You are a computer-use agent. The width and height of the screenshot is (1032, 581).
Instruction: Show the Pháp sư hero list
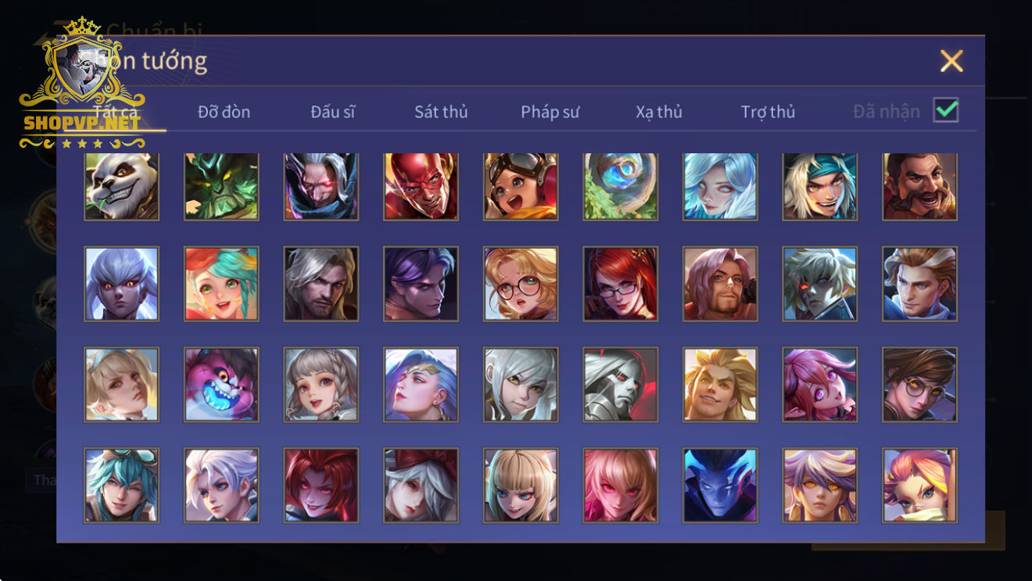(550, 112)
